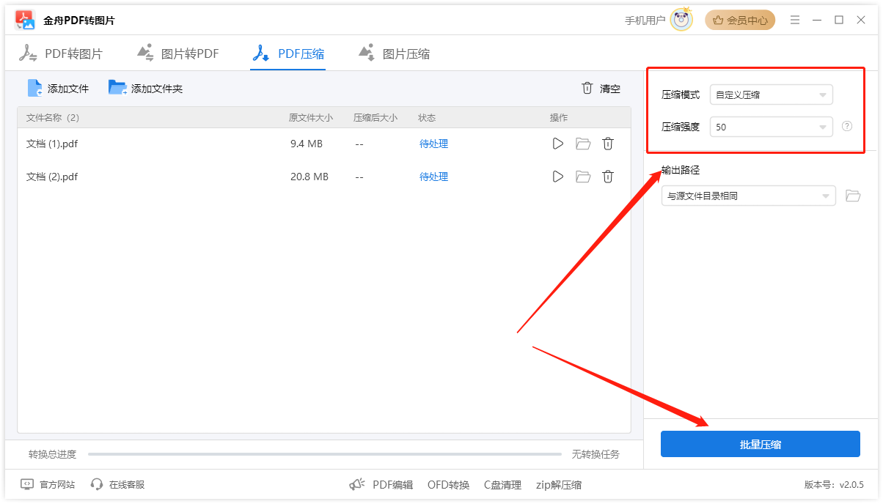
Task: Open the OFD转换 tool link
Action: click(448, 484)
